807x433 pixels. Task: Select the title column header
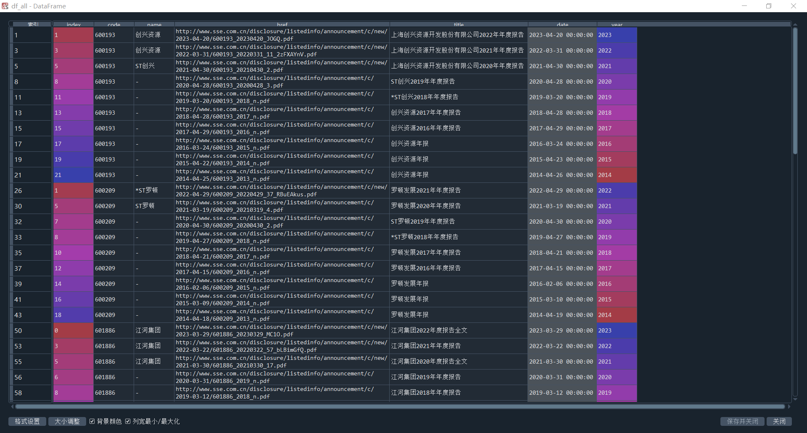(459, 25)
